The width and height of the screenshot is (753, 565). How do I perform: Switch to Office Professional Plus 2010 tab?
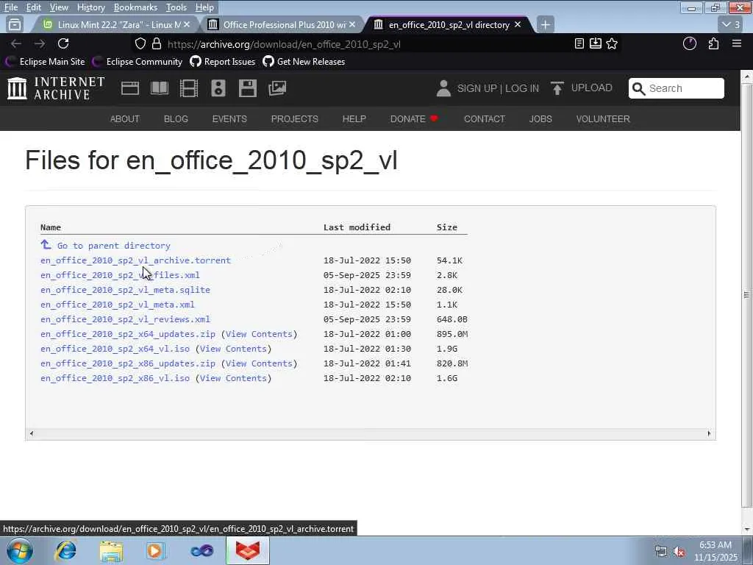[282, 24]
